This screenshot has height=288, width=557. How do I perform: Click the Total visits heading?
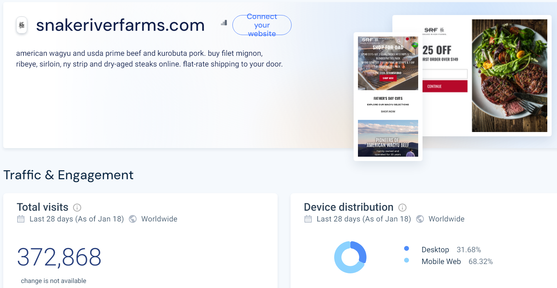click(x=43, y=207)
